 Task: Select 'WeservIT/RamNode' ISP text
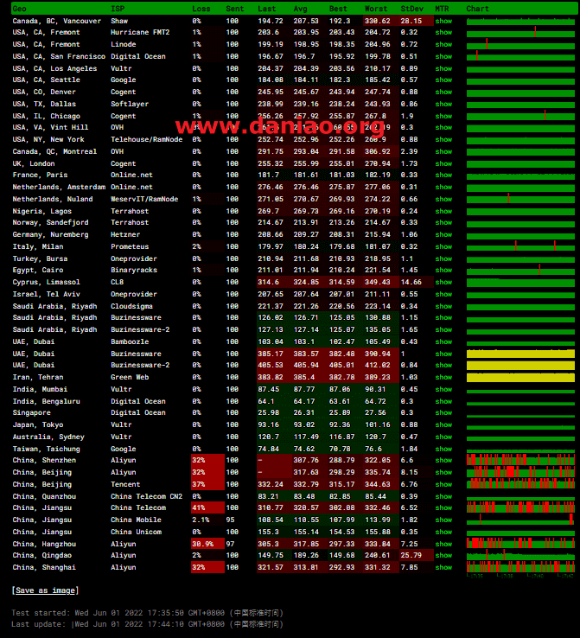(x=144, y=199)
